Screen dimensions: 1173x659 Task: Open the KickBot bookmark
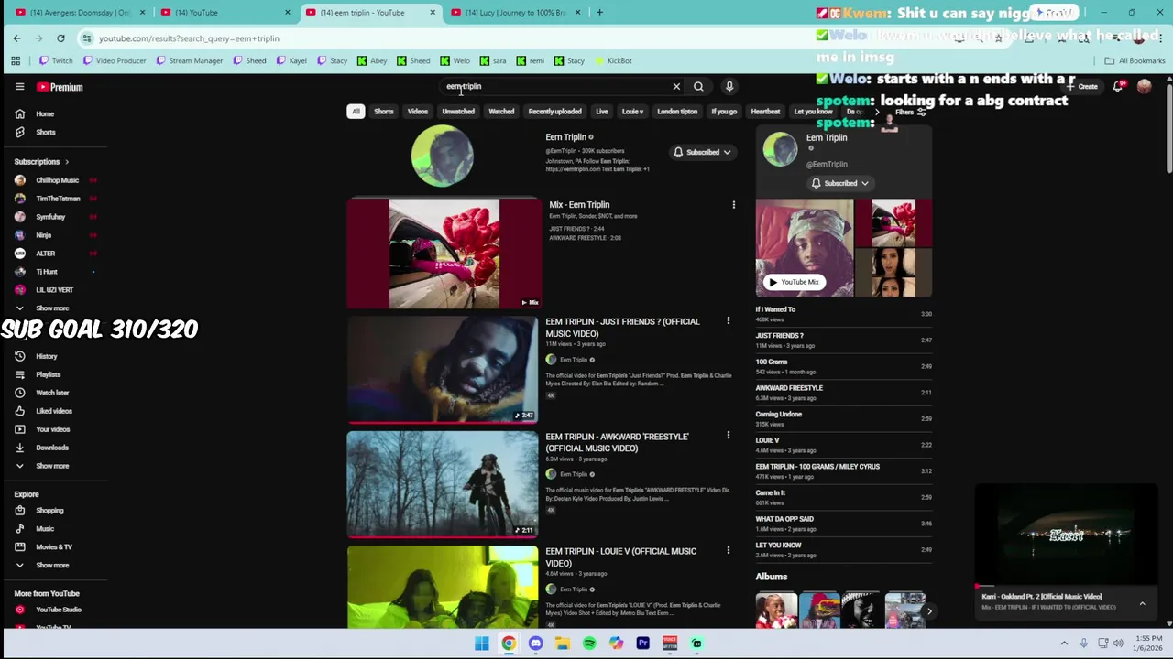coord(613,61)
